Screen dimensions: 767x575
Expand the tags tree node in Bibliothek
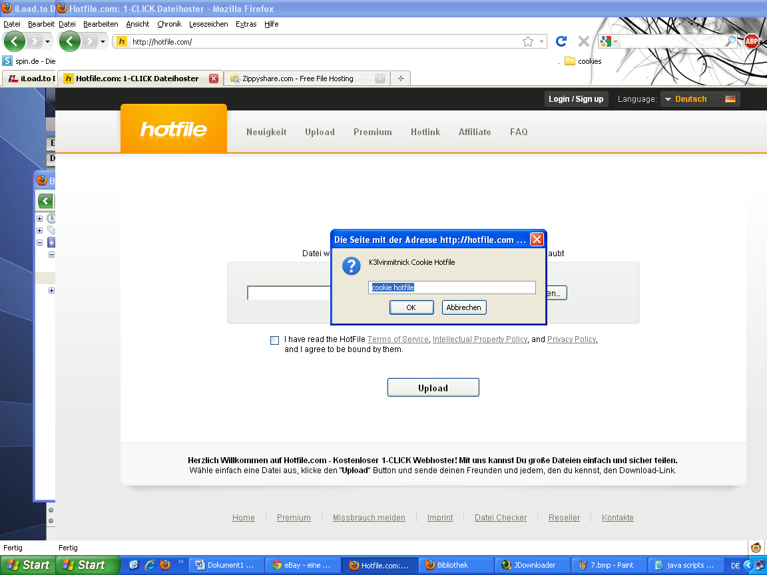(x=40, y=230)
